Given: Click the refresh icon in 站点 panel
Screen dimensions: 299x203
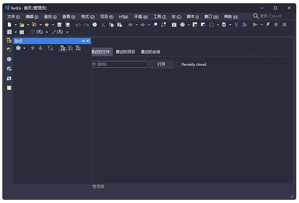Looking at the screenshot, I should click(x=50, y=48).
